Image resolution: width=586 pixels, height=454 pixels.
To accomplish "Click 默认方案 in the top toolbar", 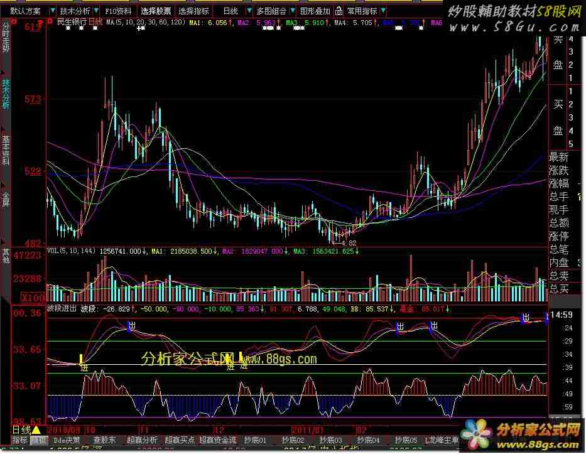I will 25,11.
